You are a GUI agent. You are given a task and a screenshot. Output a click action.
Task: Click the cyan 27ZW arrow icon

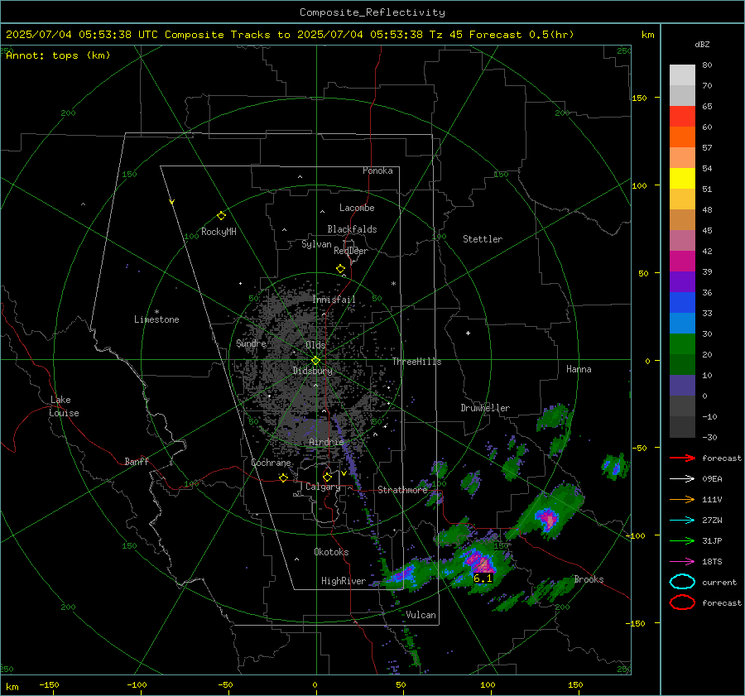tap(682, 521)
